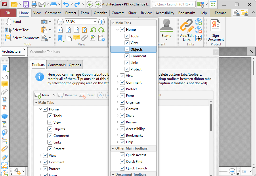Open the Bookmarks pane in the sidebar

5,68
